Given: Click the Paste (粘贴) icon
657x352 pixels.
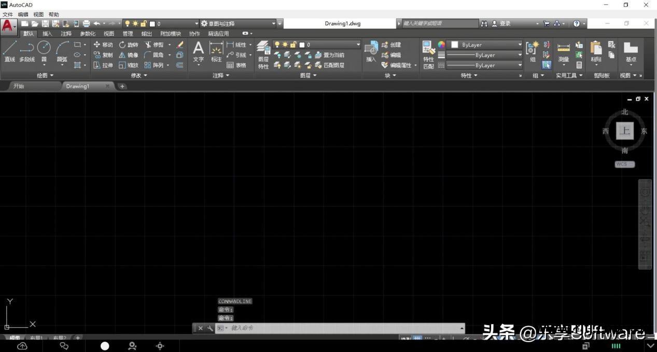Looking at the screenshot, I should coord(596,52).
